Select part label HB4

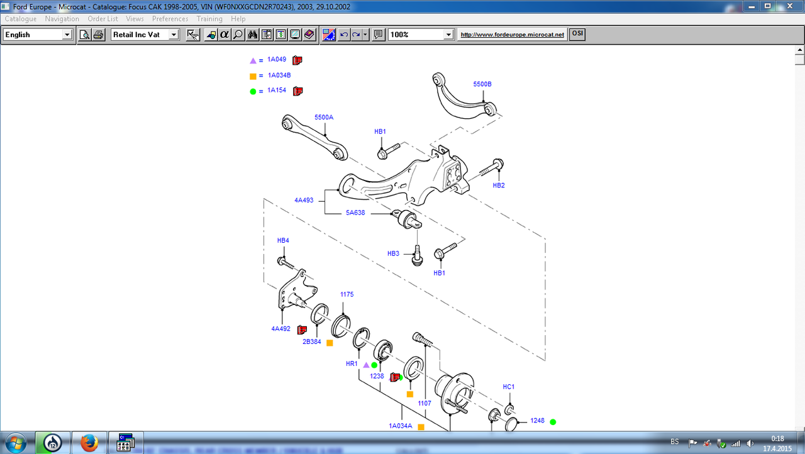click(283, 241)
